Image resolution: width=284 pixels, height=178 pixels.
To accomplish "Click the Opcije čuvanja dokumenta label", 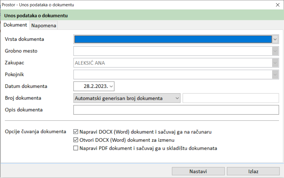I will (35, 132).
